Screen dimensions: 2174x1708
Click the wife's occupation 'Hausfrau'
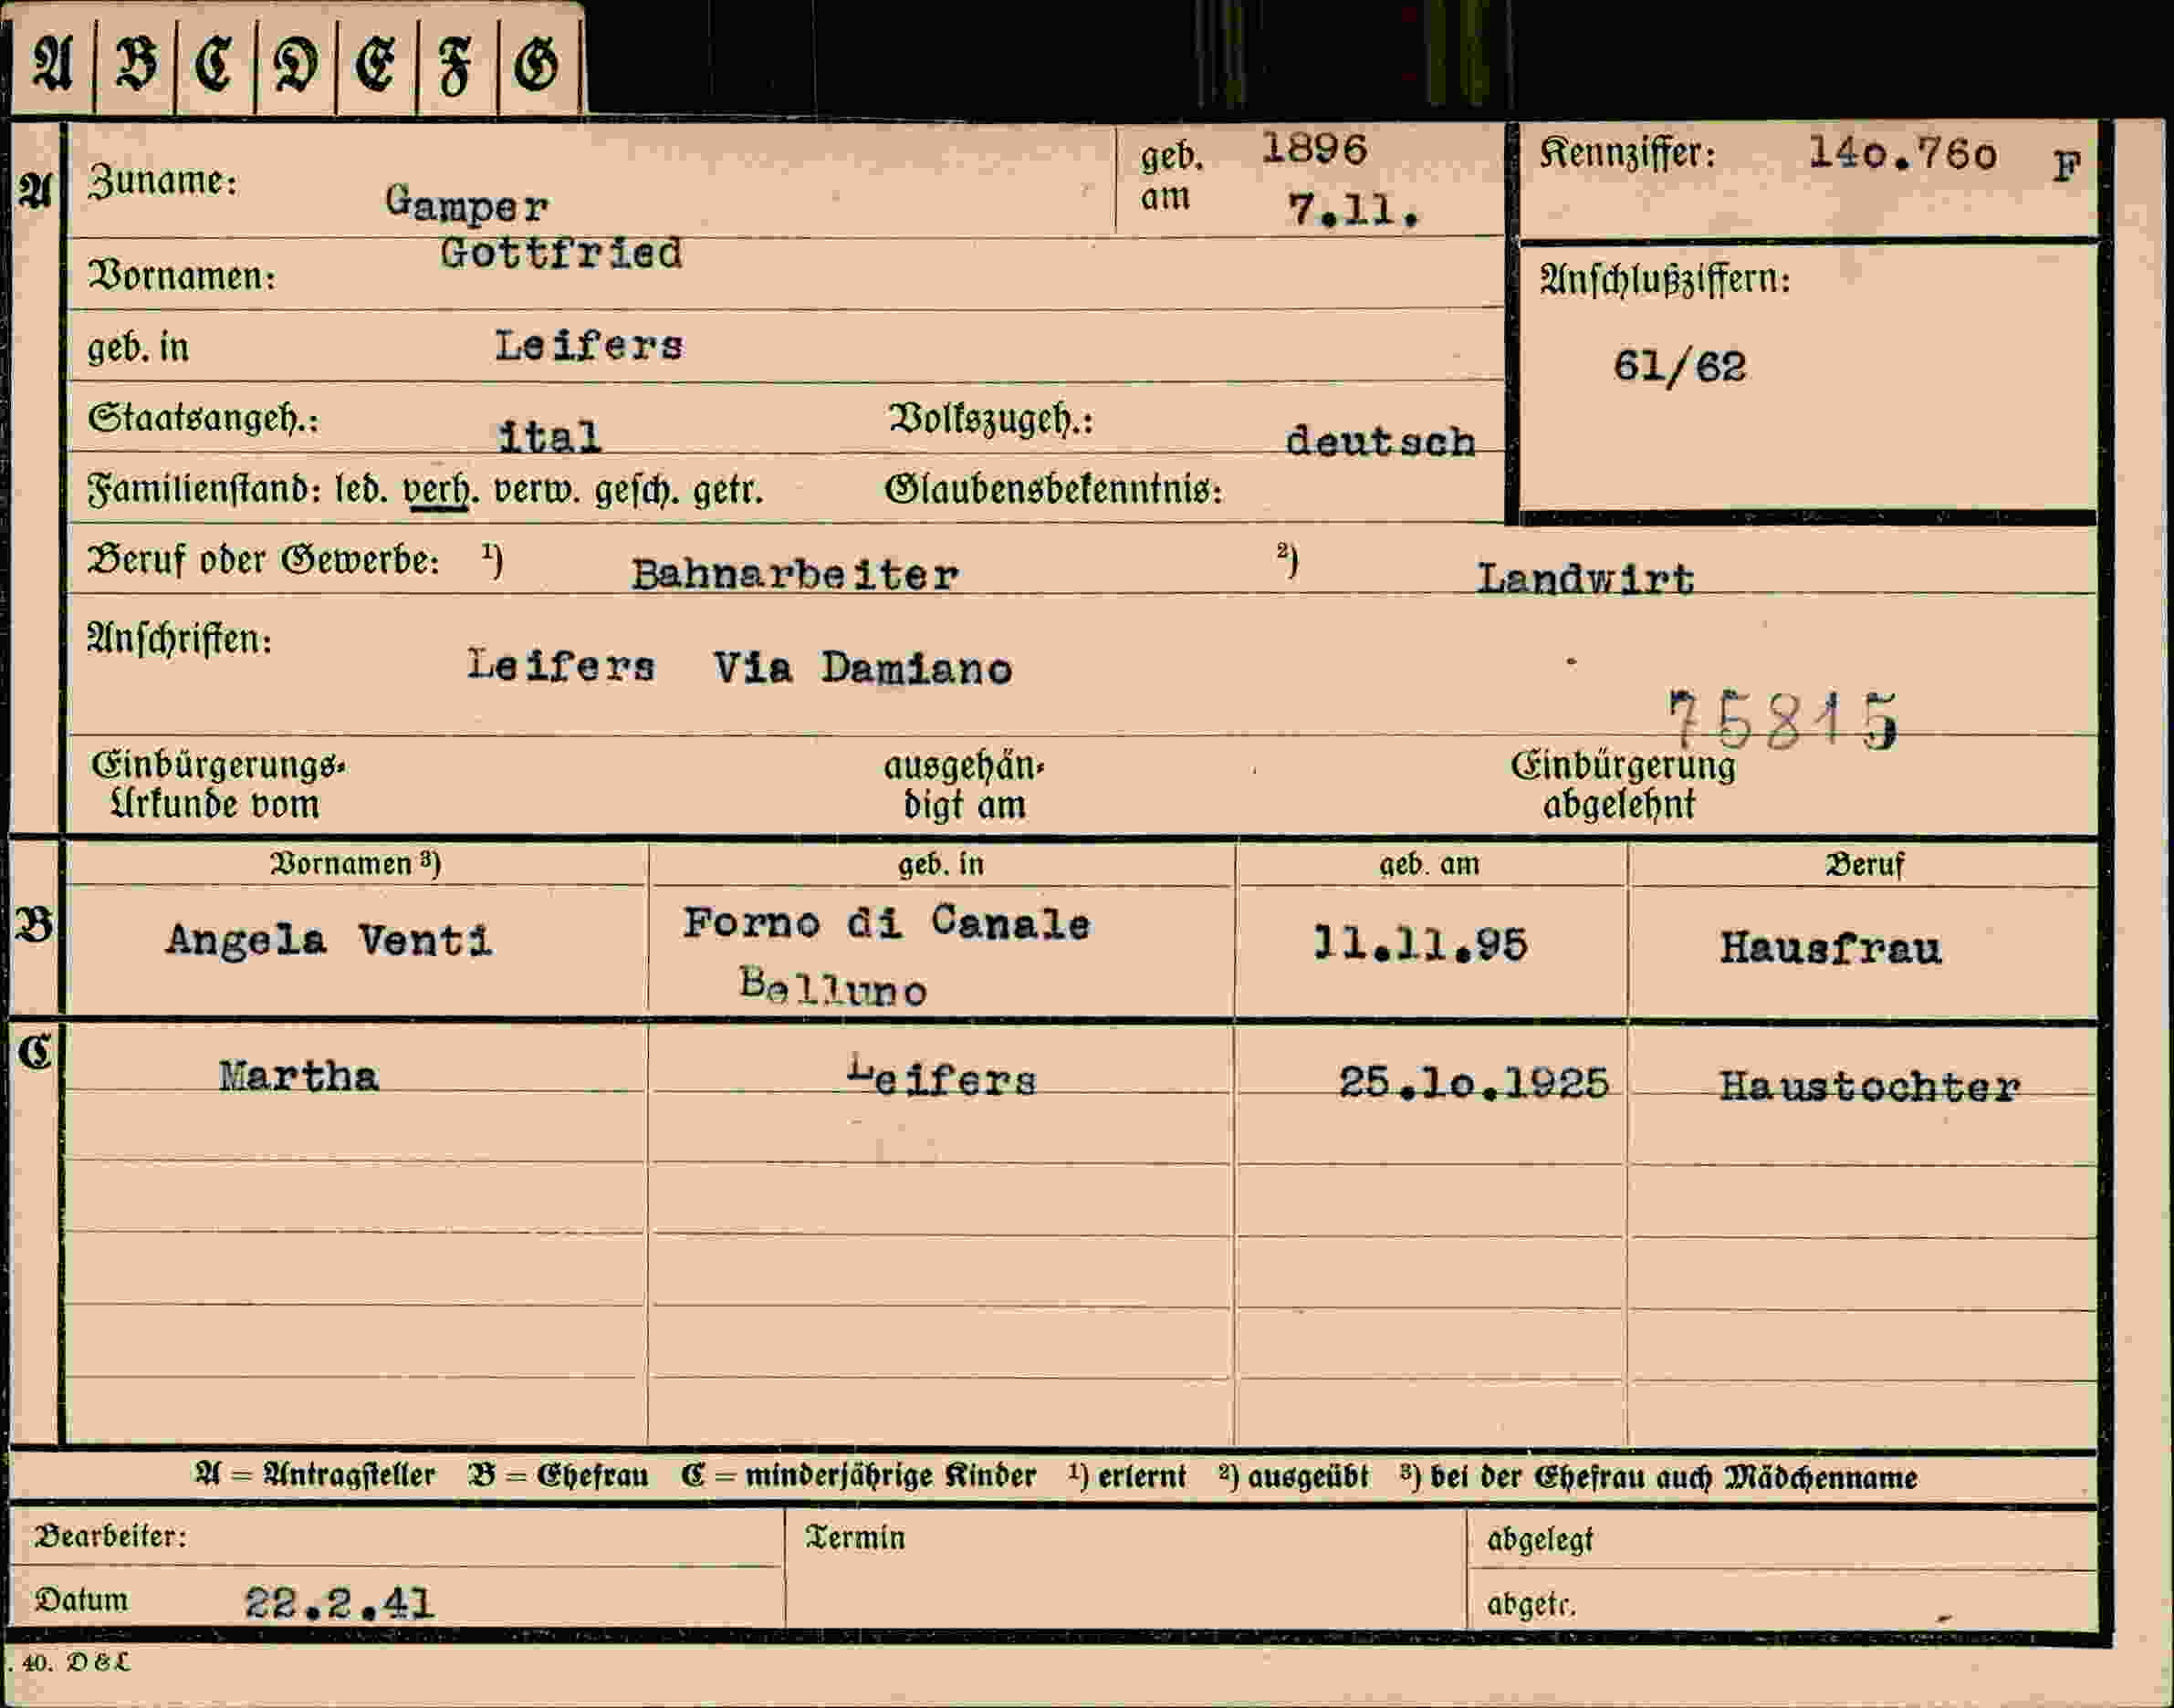[1830, 947]
